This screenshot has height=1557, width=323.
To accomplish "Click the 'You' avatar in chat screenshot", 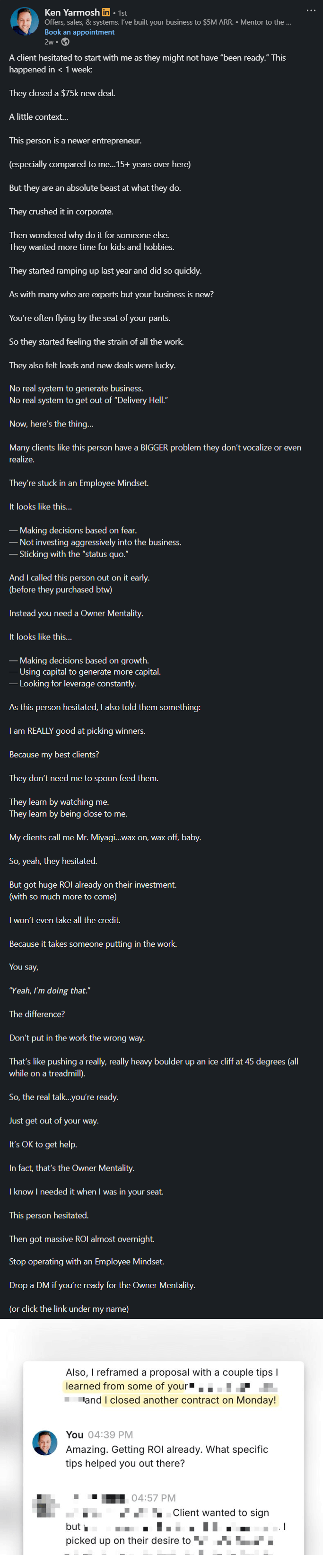I will tap(44, 1443).
